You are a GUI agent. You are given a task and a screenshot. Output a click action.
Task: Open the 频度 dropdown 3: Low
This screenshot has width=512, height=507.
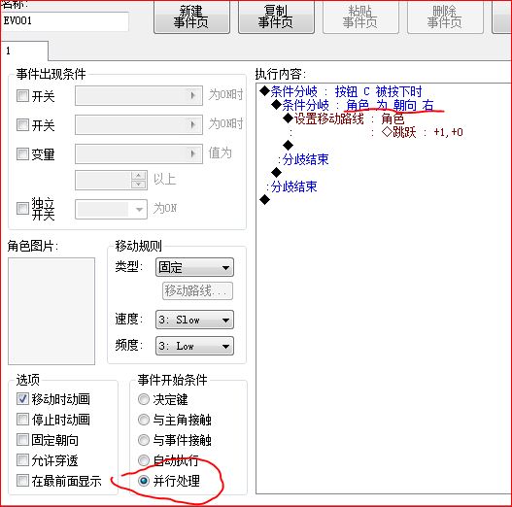click(x=194, y=346)
